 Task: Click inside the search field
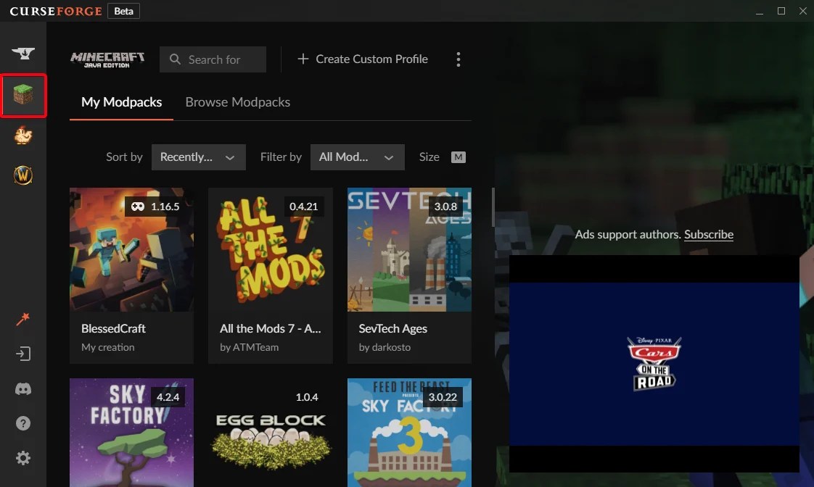(213, 59)
